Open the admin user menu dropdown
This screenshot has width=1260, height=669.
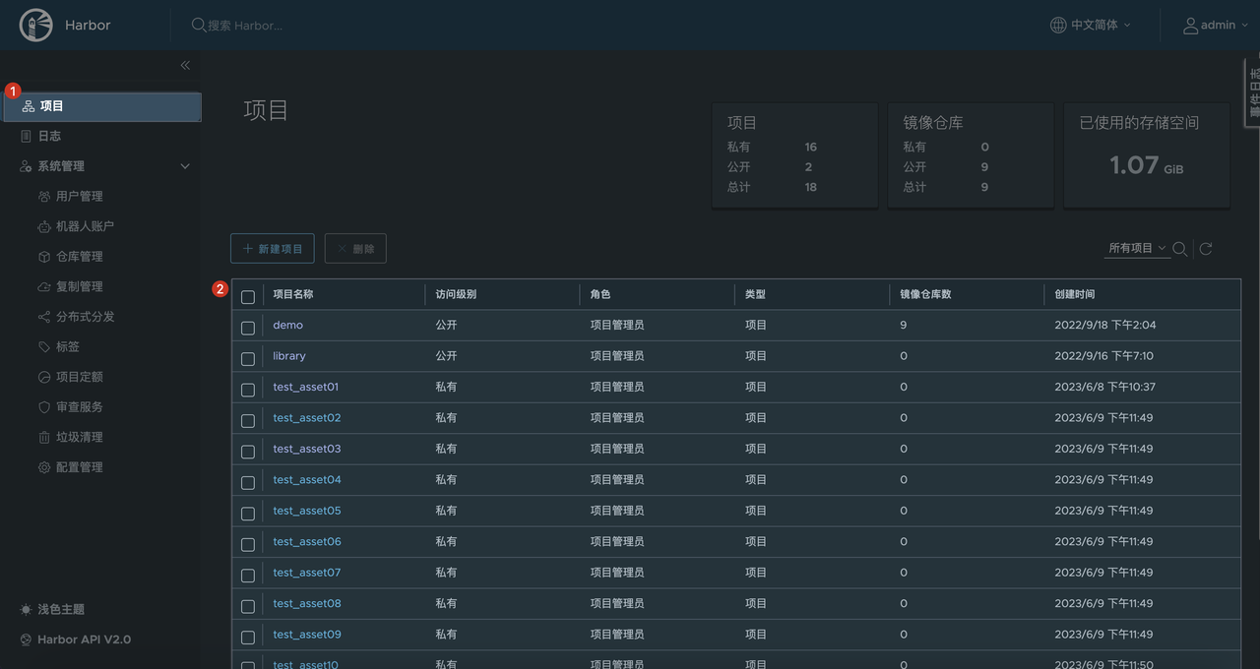[1216, 26]
